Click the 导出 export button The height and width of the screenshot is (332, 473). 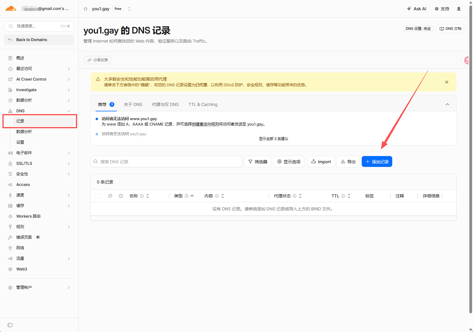(x=348, y=161)
